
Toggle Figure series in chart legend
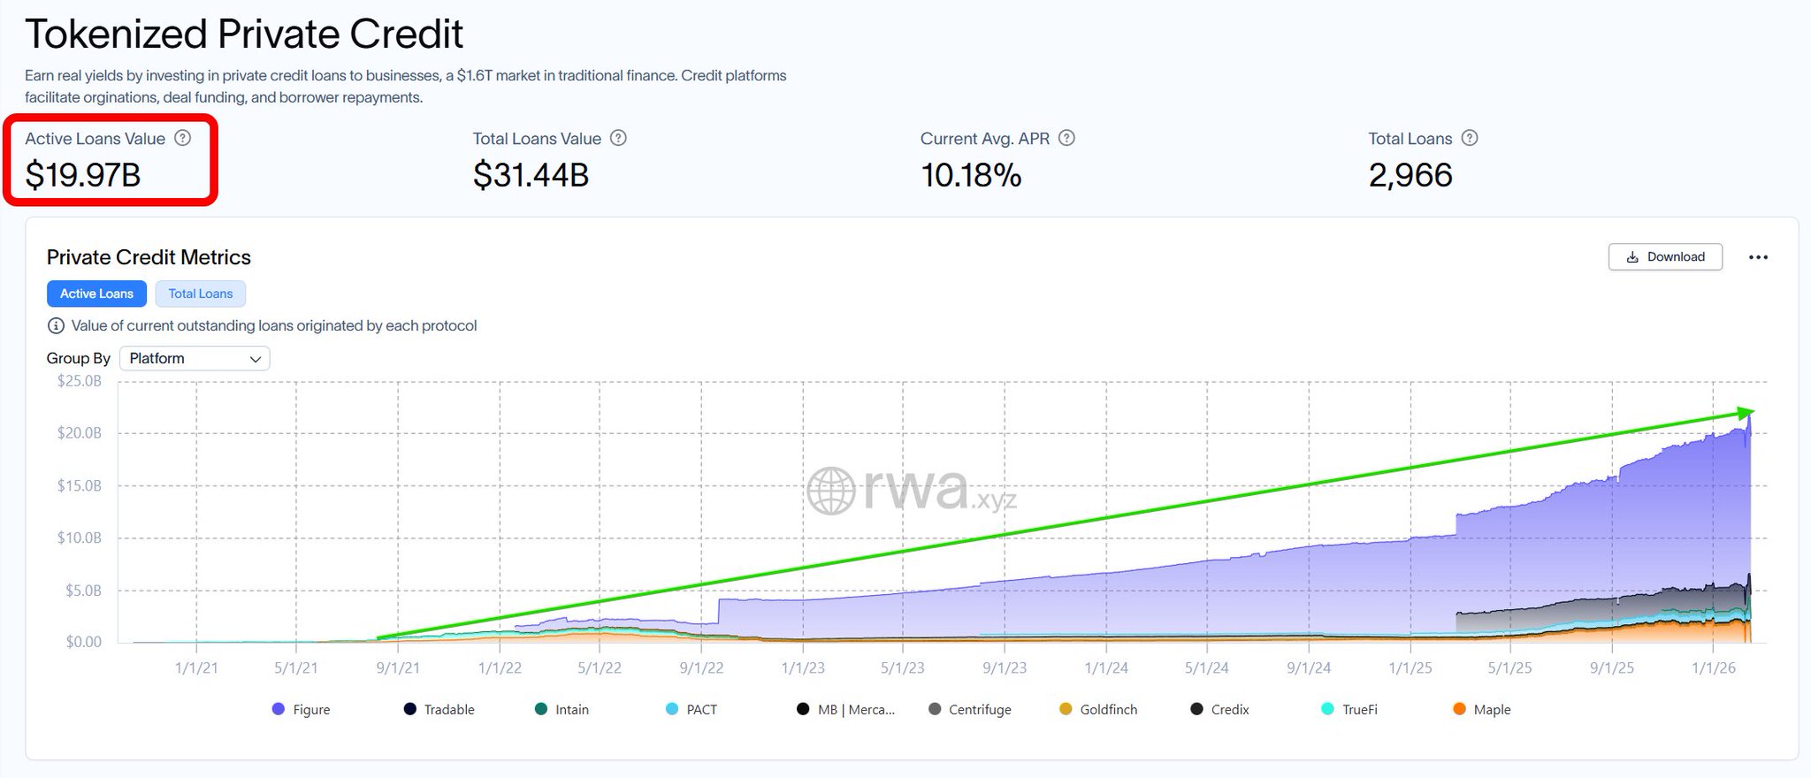(x=301, y=709)
